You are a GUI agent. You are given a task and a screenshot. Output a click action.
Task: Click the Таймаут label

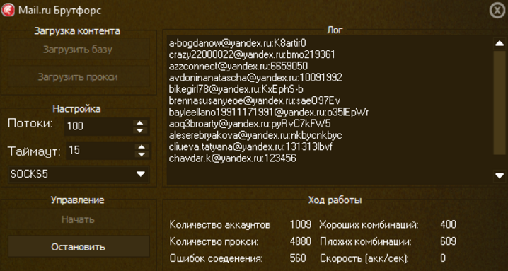coord(34,151)
